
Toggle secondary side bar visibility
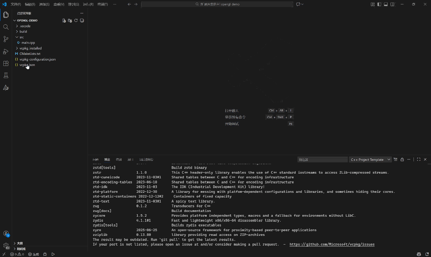tap(392, 4)
